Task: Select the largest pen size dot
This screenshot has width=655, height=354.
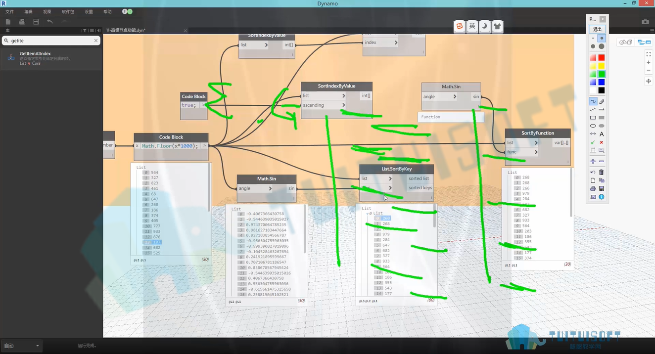Action: pos(602,46)
